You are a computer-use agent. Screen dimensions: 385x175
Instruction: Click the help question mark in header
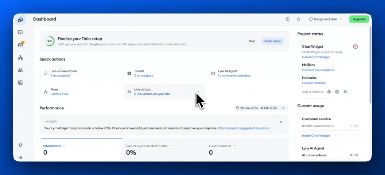(x=287, y=19)
